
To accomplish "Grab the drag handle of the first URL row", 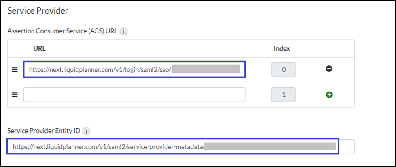I will coord(15,69).
